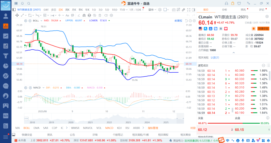
Task: Open the code editor sidebar icon
Action: [x=6, y=116]
